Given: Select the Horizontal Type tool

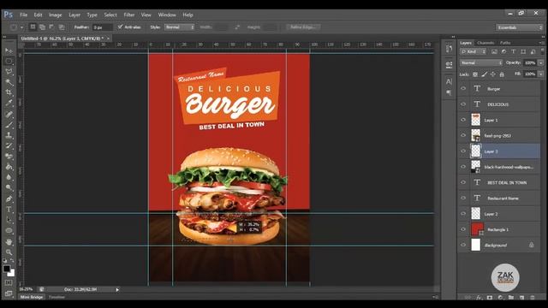Looking at the screenshot, I should pyautogui.click(x=9, y=210).
